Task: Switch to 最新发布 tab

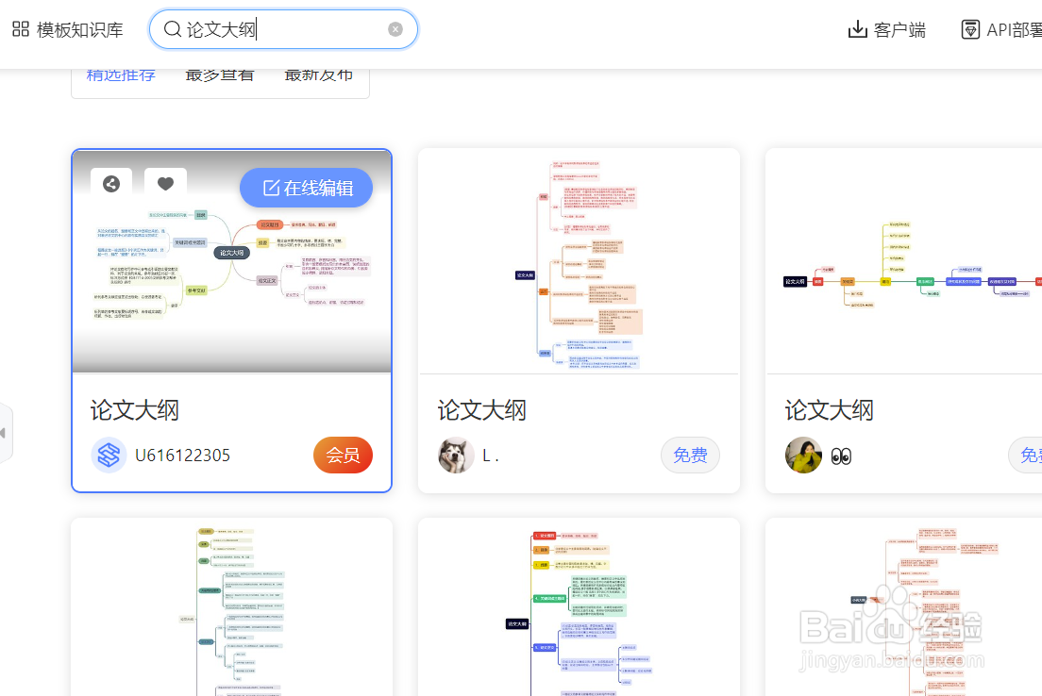Action: tap(318, 75)
